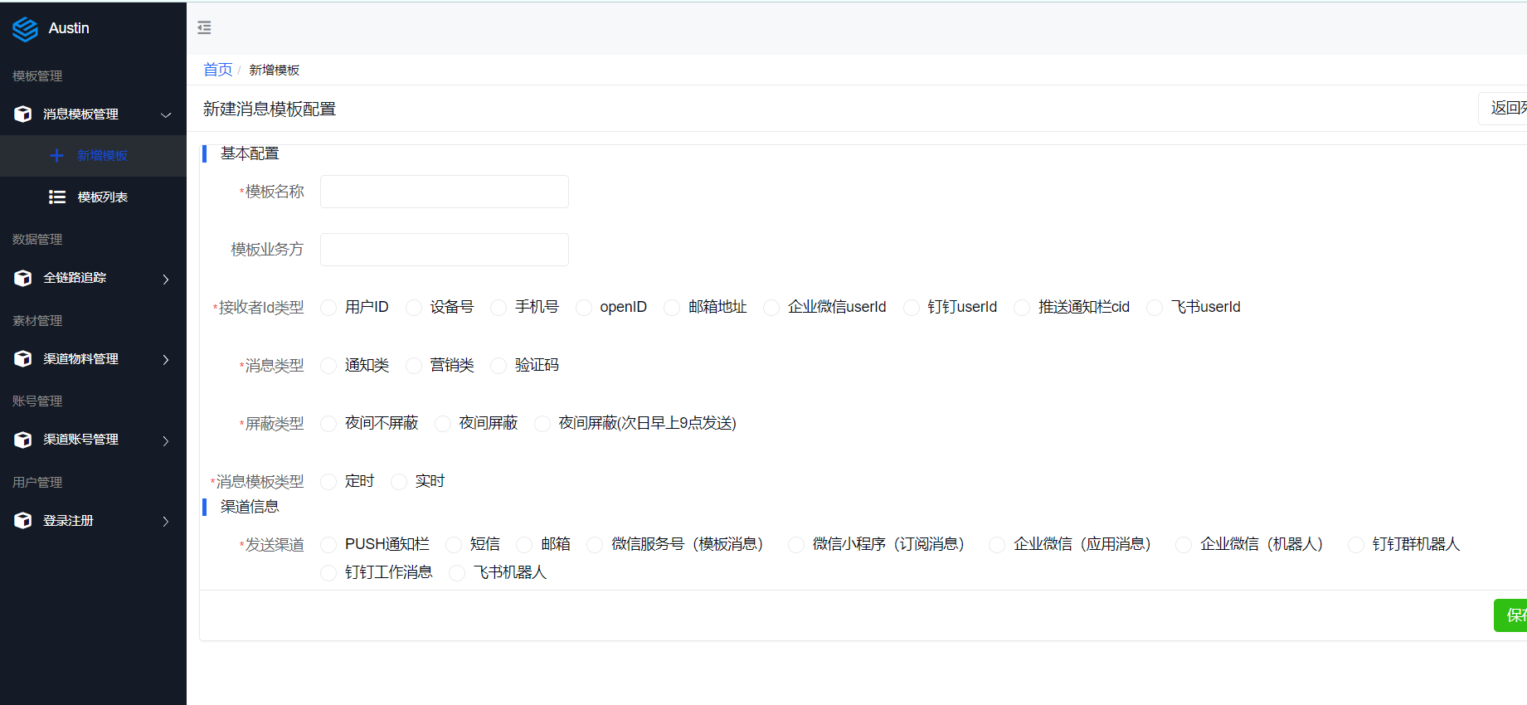Choose 夜间不屏蔽 shield type
Screen dimensions: 1527x705
(328, 424)
